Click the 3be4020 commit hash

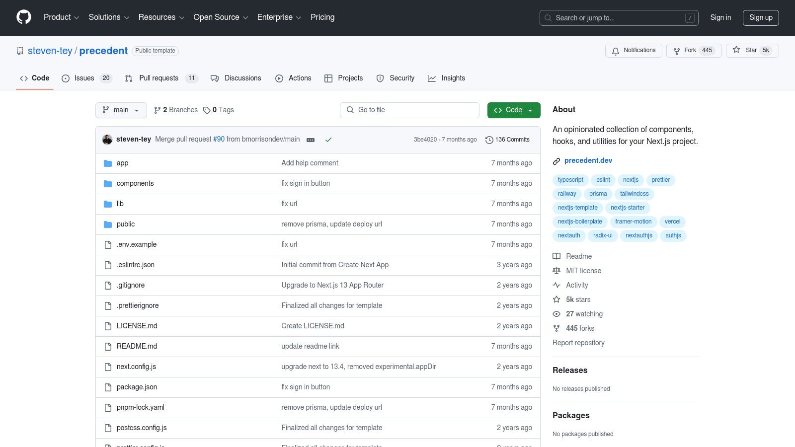425,140
